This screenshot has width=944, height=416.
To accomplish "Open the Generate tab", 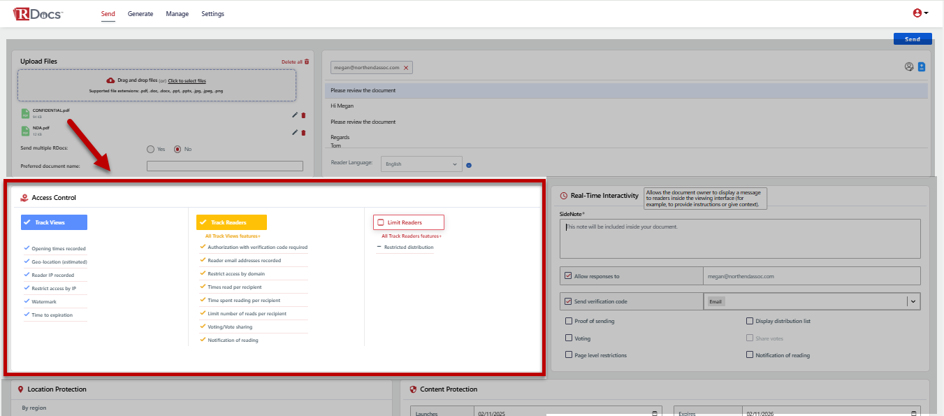I will tap(140, 14).
